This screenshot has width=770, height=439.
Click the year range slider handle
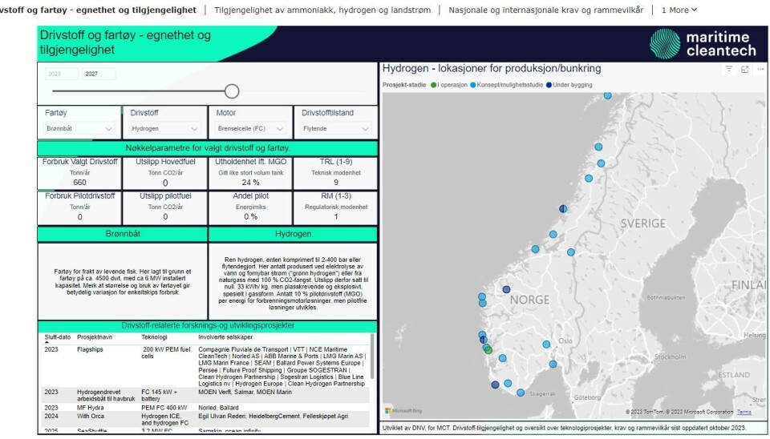point(232,91)
